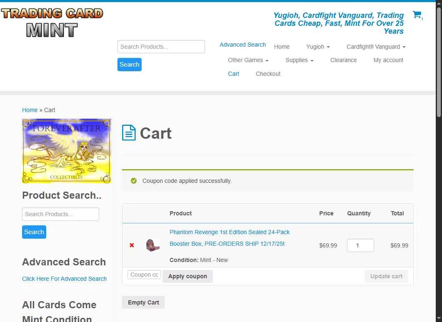Screen dimensions: 442x322
Task: Open the Forever After Collectibles banner image
Action: [x=67, y=151]
